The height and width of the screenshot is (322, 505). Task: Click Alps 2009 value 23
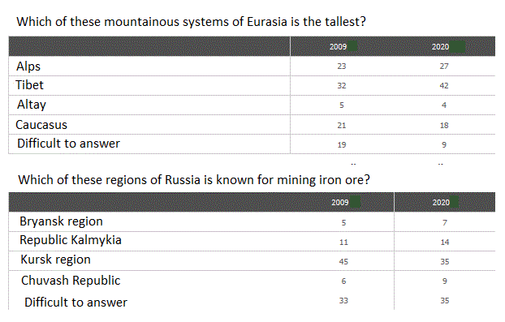coord(342,67)
